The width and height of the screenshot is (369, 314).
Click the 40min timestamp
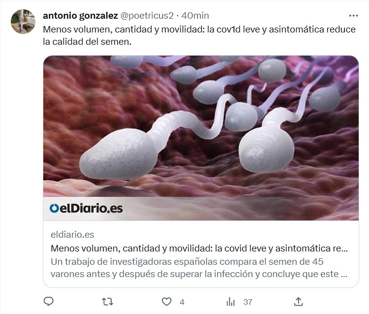pyautogui.click(x=195, y=16)
